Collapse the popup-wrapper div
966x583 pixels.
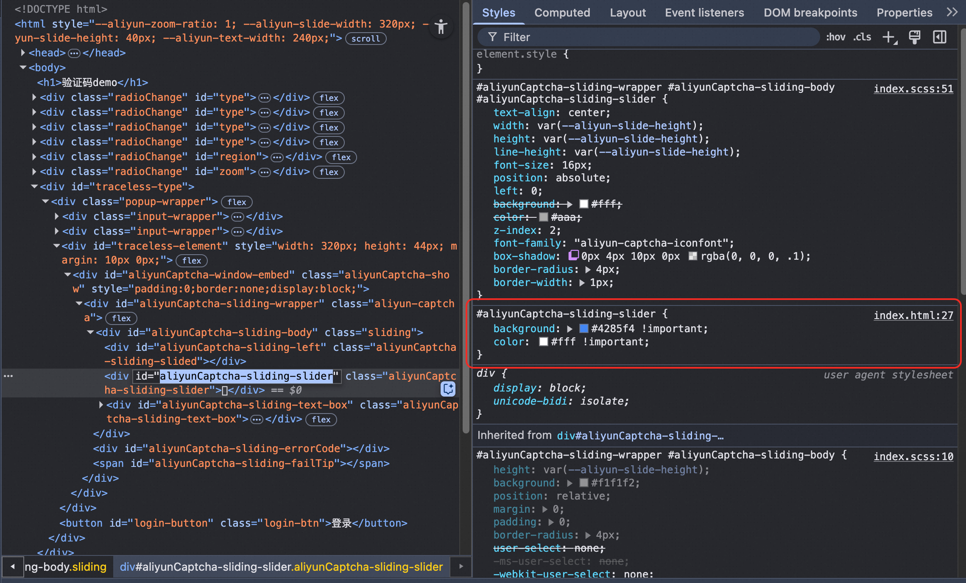45,202
